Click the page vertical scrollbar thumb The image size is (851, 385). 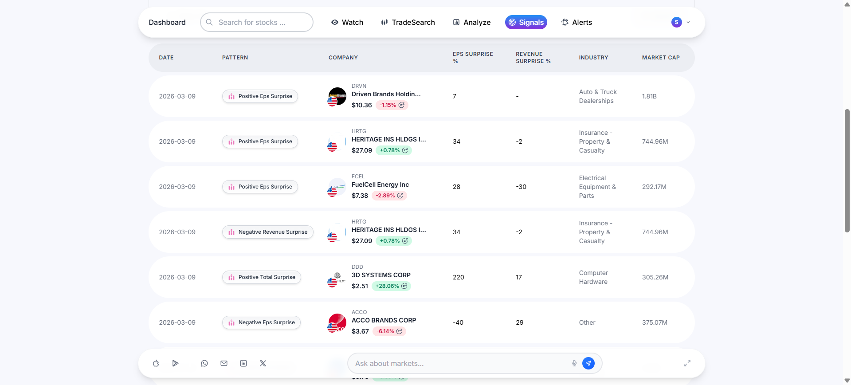[847, 171]
